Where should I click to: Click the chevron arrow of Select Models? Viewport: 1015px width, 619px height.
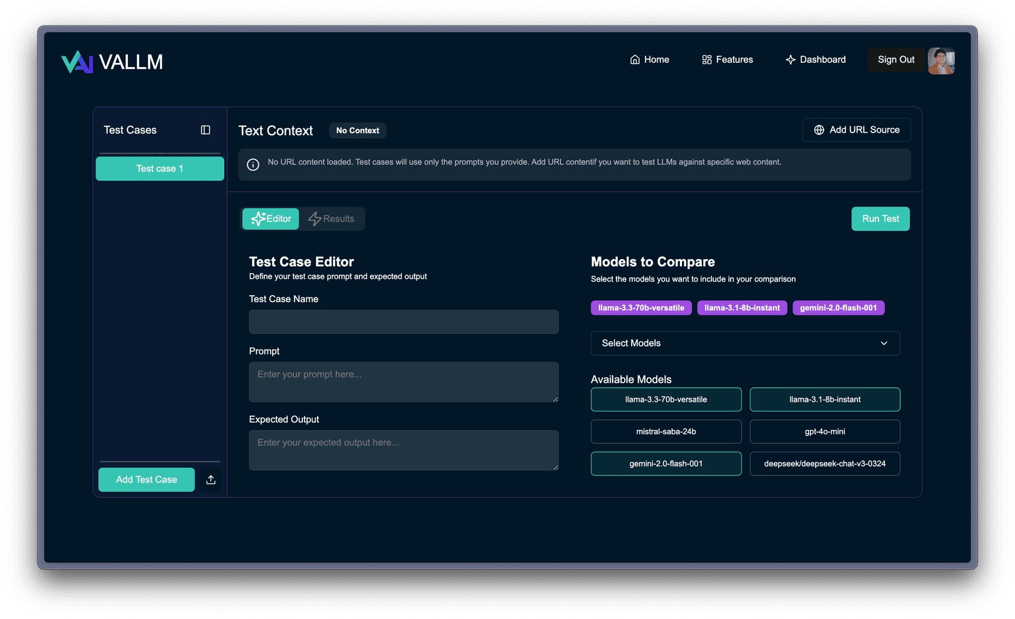(884, 343)
